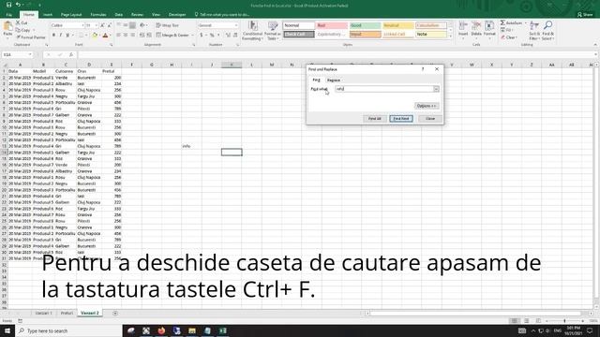Click the Excel taskbar icon
Screen dimensions: 600x337
point(223,330)
